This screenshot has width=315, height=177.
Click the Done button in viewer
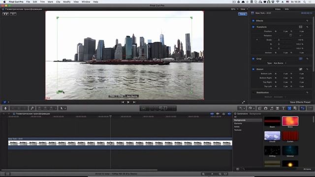click(243, 14)
